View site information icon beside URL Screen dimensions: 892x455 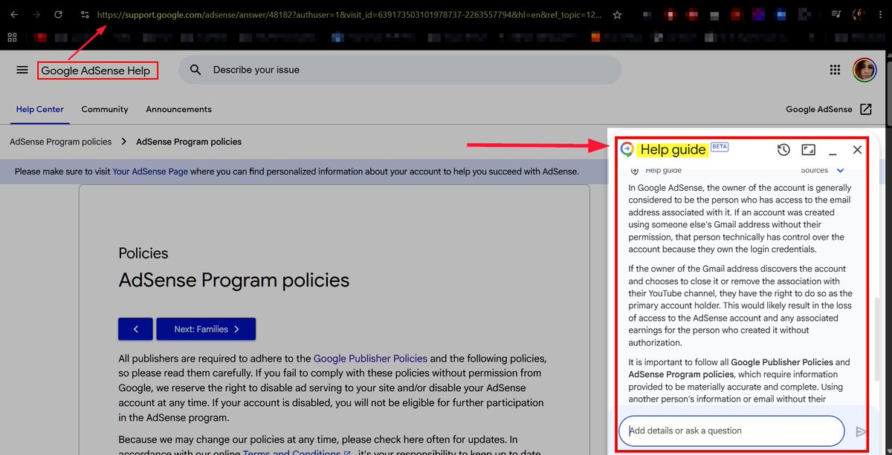coord(85,14)
